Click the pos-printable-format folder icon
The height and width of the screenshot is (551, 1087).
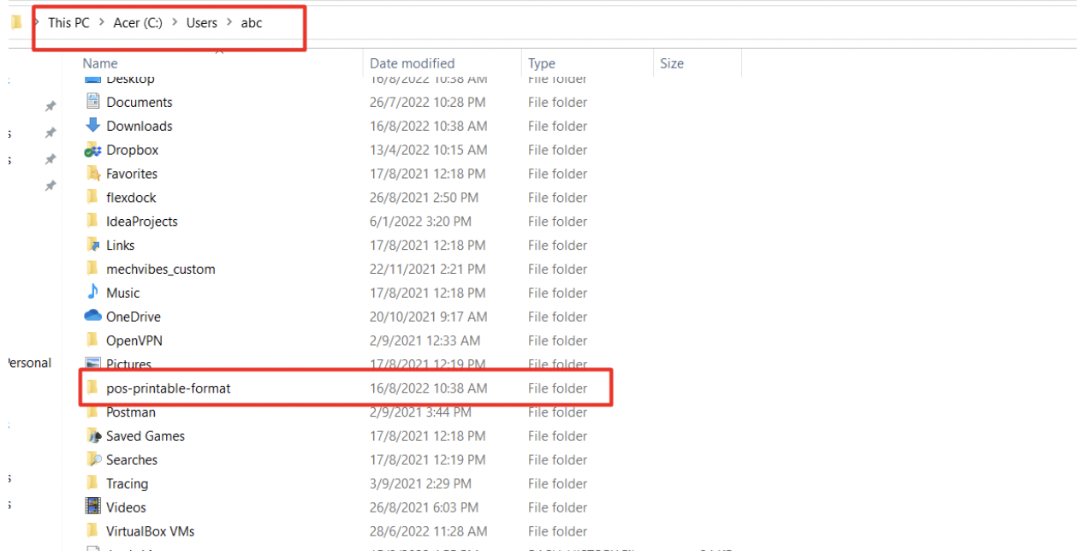[93, 388]
